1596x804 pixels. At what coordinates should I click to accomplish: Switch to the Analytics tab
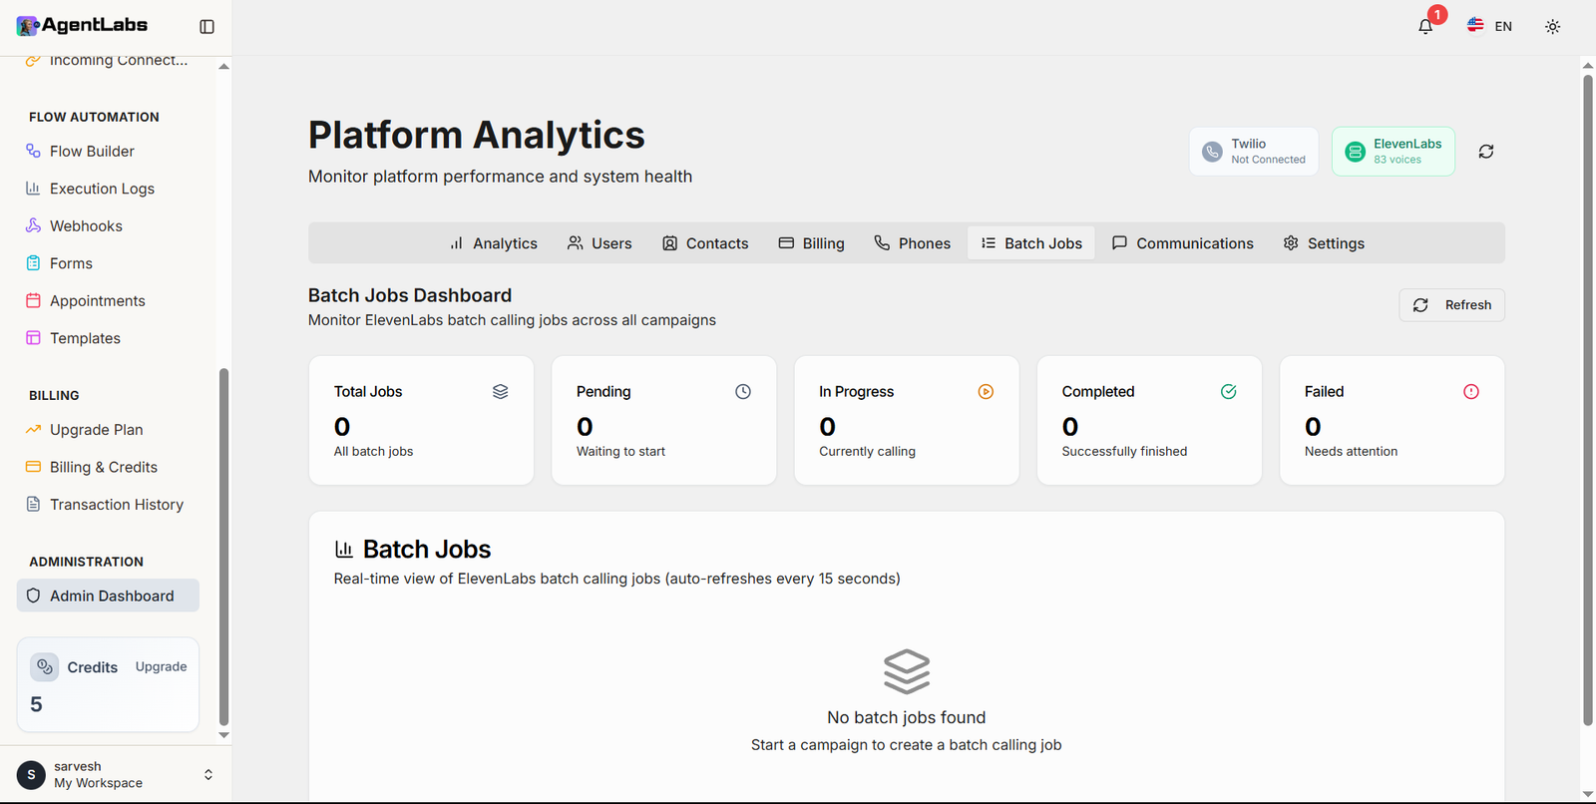493,243
